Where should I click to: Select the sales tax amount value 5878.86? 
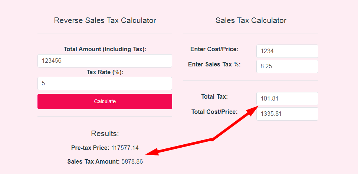132,162
